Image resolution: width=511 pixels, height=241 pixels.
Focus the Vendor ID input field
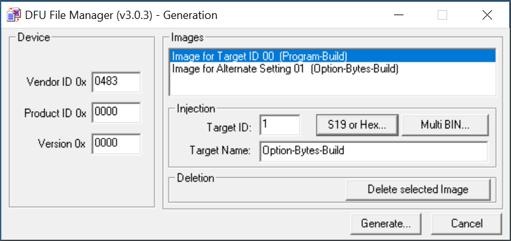click(116, 82)
